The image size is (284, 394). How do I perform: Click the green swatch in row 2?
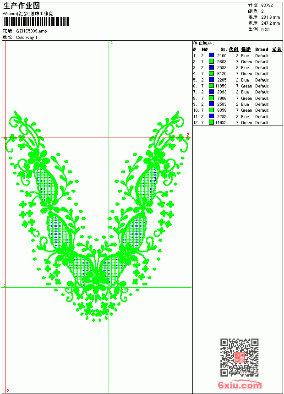coord(211,61)
